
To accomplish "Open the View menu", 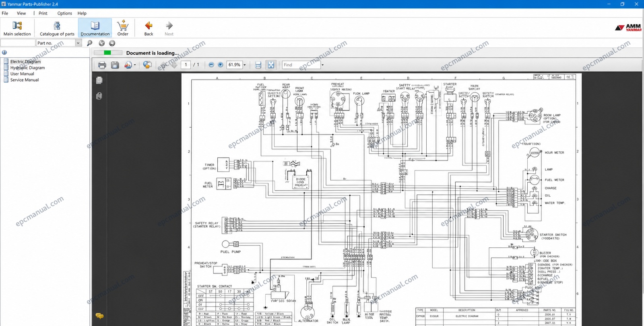I will (21, 13).
